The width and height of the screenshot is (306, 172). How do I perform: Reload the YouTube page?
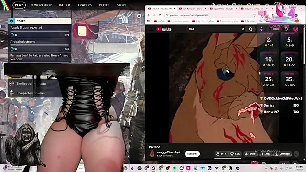pos(160,15)
